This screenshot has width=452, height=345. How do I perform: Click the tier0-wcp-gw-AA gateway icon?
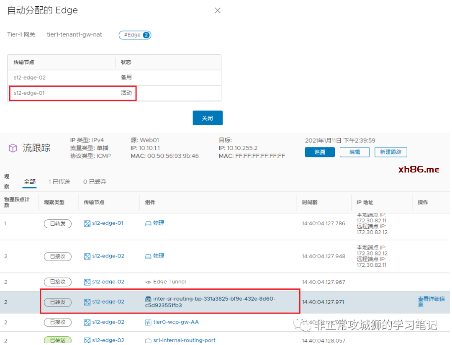coord(148,322)
